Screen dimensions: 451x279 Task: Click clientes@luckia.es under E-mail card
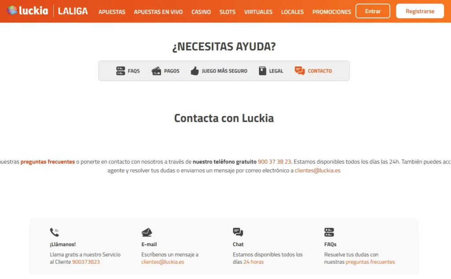click(x=163, y=262)
